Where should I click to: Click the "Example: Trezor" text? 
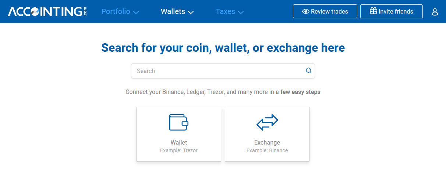point(179,150)
